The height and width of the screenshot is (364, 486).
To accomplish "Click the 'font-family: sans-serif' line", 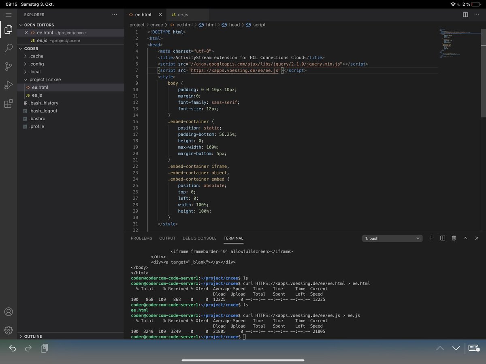I will click(209, 102).
